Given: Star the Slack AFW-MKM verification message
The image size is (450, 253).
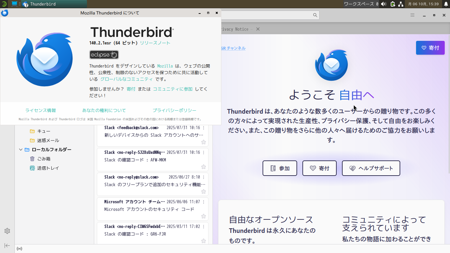Looking at the screenshot, I should click(204, 167).
